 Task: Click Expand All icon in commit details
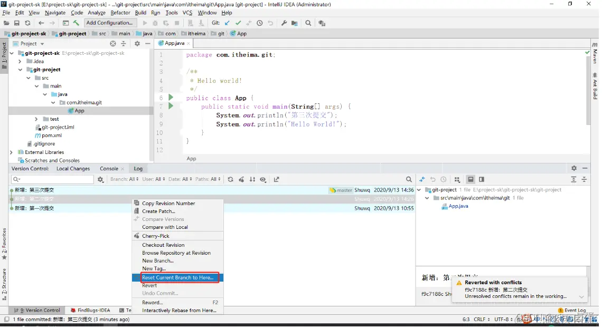pyautogui.click(x=573, y=179)
